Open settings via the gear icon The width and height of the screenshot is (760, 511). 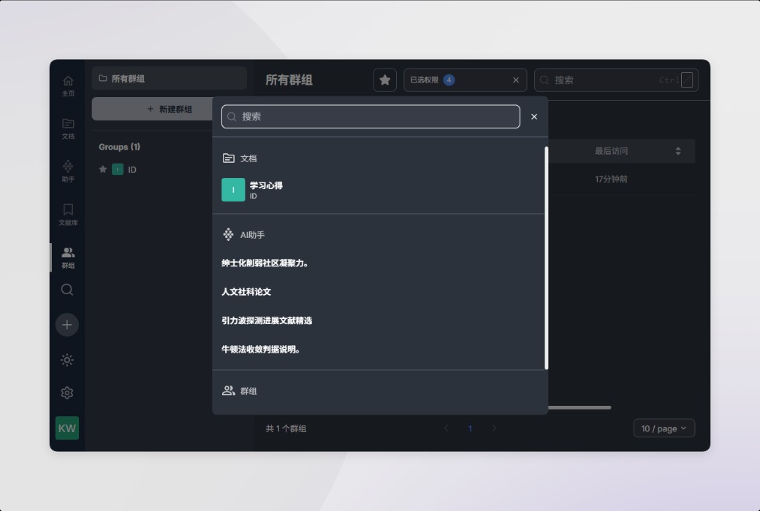pos(67,393)
